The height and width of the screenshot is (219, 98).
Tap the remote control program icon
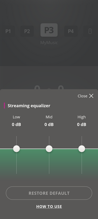[90, 31]
